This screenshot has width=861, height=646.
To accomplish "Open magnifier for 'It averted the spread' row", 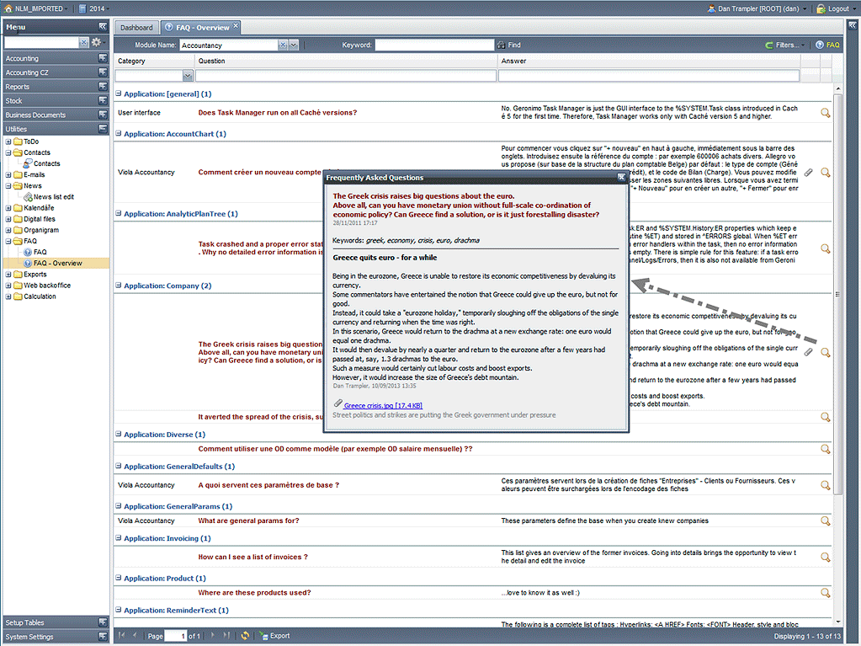I will pyautogui.click(x=825, y=418).
